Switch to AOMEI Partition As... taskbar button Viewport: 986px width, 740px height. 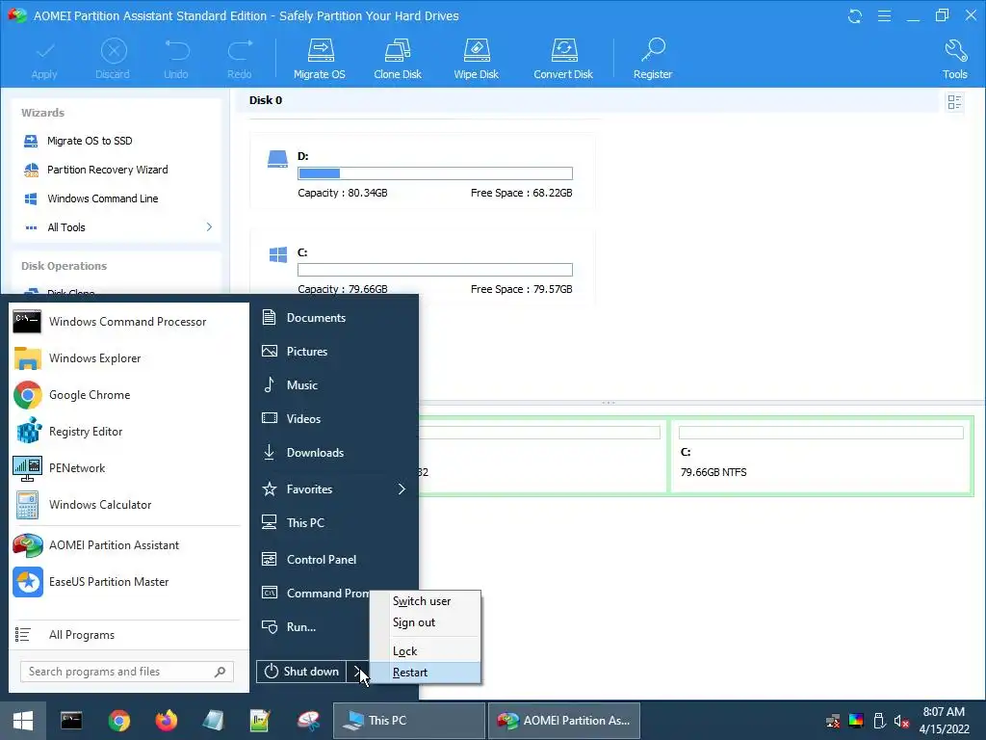[564, 721]
